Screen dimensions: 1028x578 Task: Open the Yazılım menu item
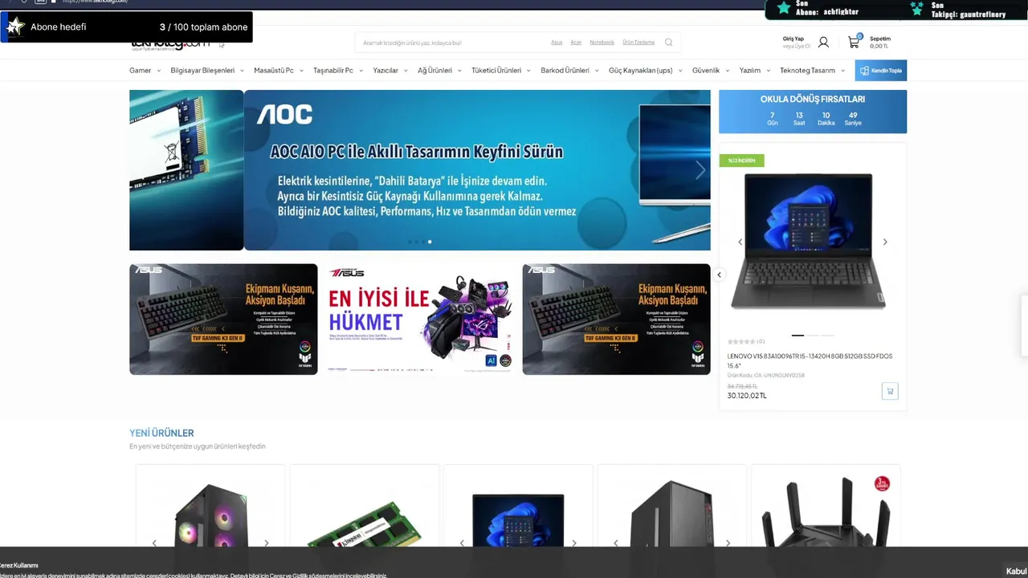754,71
